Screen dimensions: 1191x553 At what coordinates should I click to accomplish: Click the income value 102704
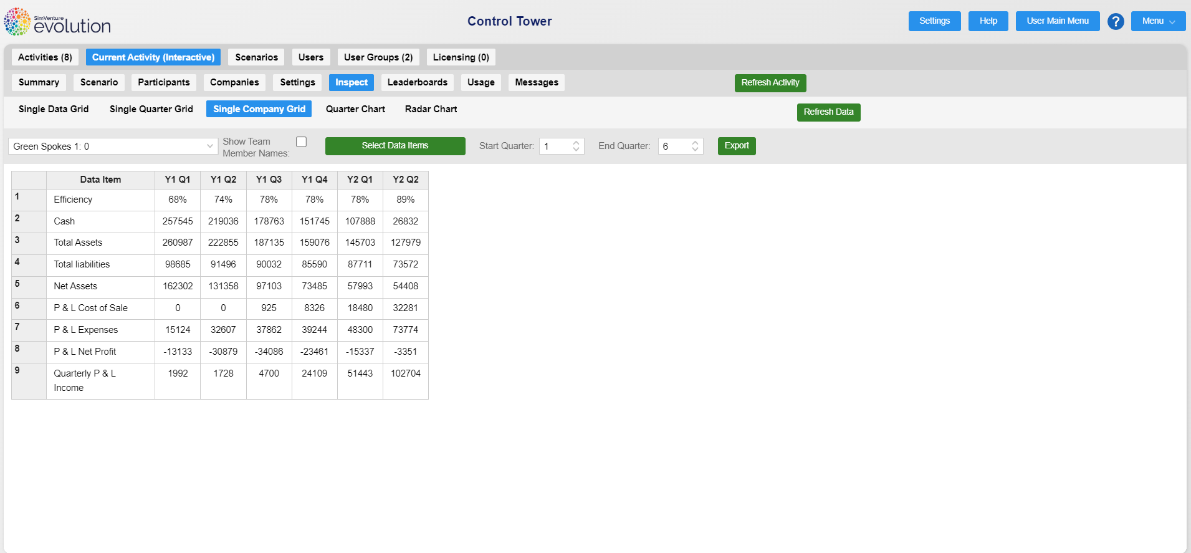tap(406, 373)
